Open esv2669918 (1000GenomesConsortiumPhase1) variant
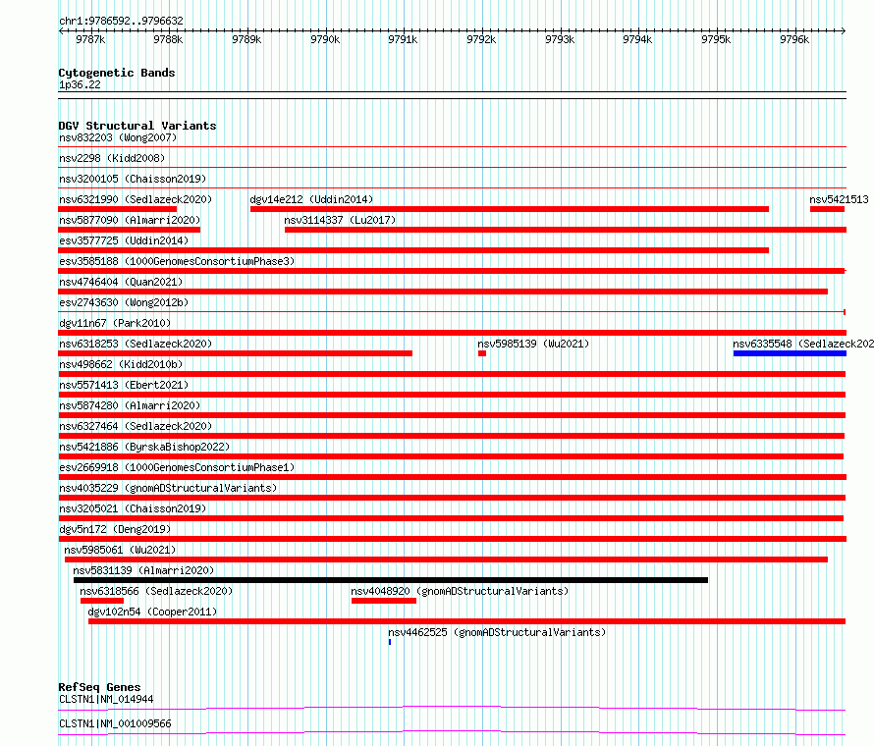The height and width of the screenshot is (746, 874). tap(177, 467)
